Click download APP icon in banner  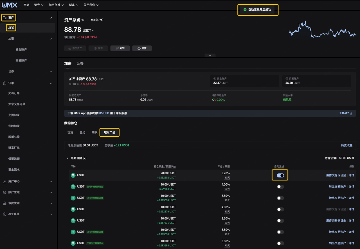pos(351,113)
